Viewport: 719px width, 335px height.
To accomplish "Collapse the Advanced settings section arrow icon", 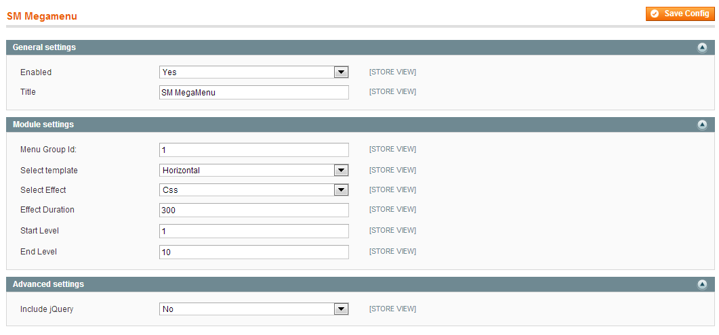I will (x=702, y=285).
